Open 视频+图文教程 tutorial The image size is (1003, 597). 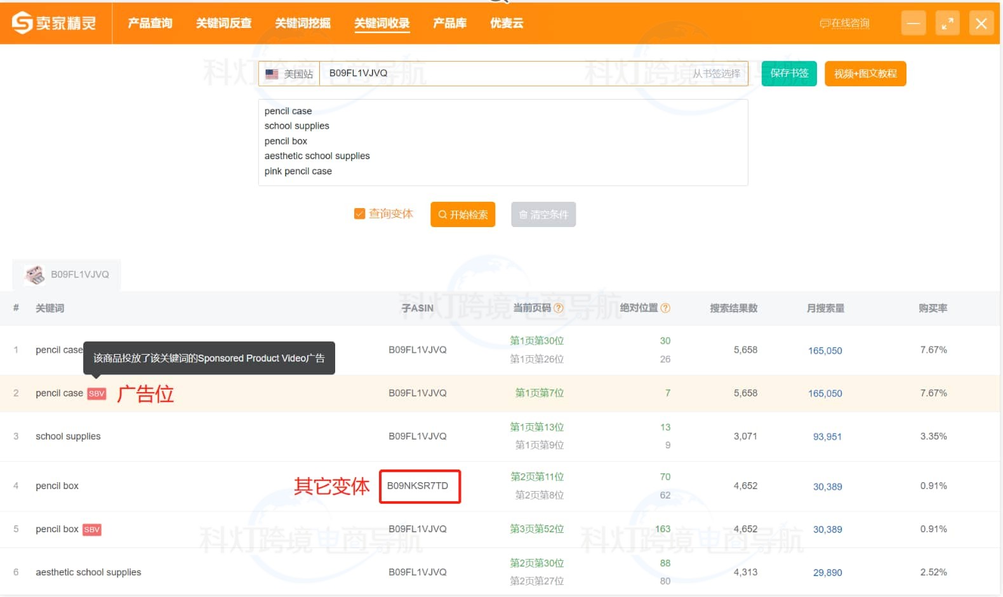click(x=865, y=74)
